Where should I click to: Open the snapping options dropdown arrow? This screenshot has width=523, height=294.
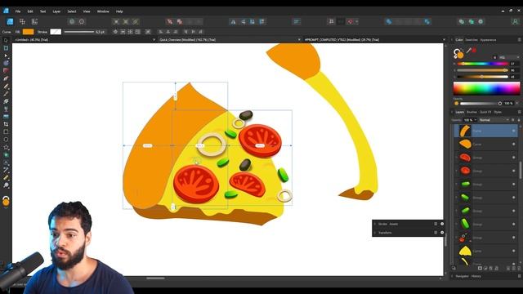pos(356,22)
